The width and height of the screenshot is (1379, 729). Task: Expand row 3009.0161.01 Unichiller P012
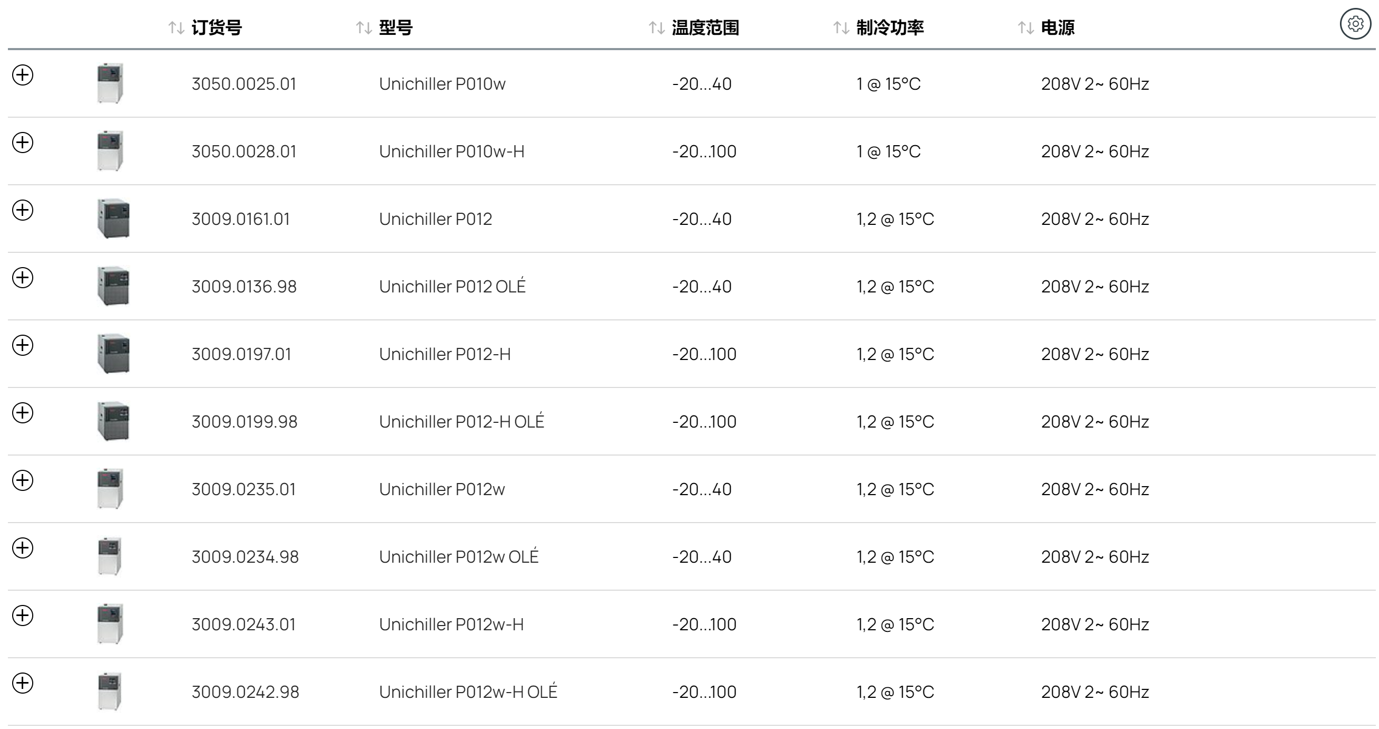(x=23, y=210)
